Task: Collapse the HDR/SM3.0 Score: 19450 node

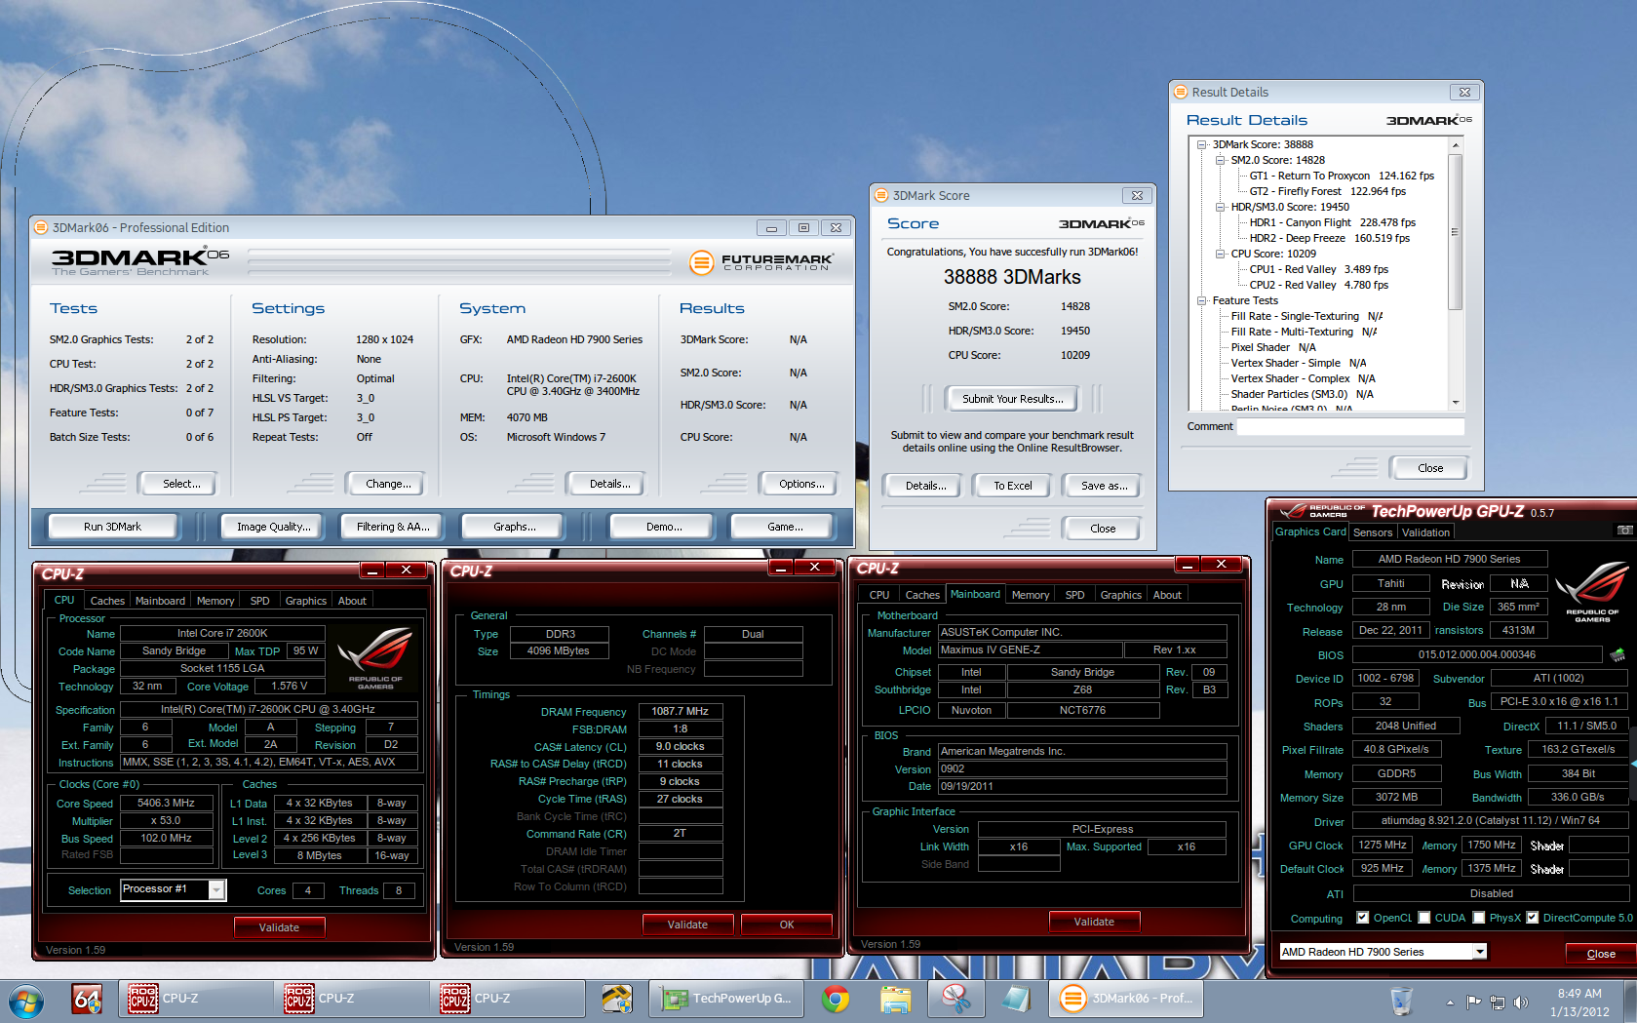Action: (1220, 207)
